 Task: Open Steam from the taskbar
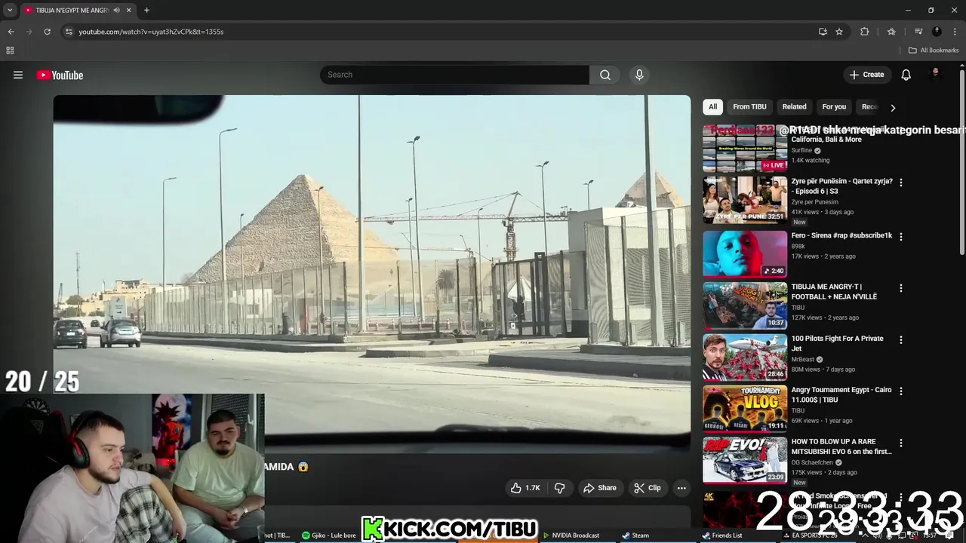635,535
